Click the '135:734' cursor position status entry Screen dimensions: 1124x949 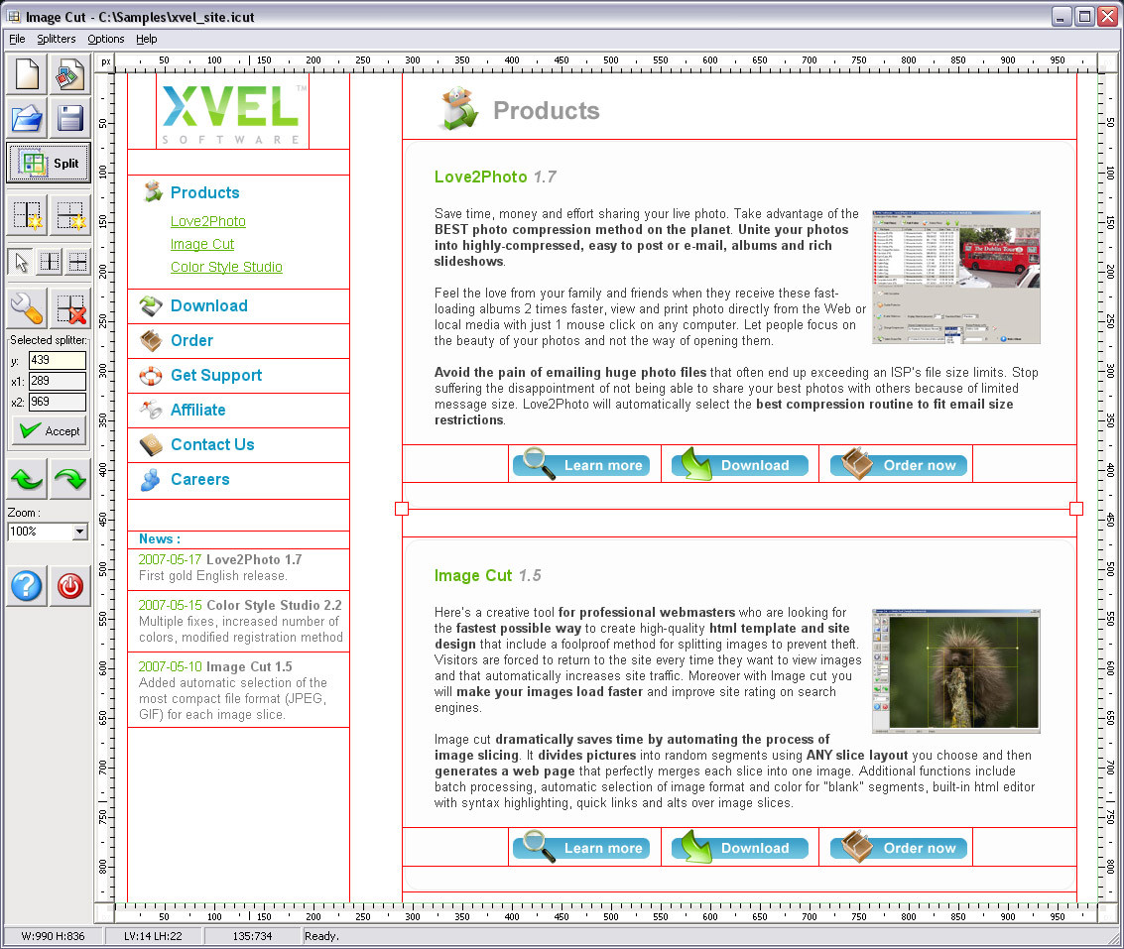point(252,936)
